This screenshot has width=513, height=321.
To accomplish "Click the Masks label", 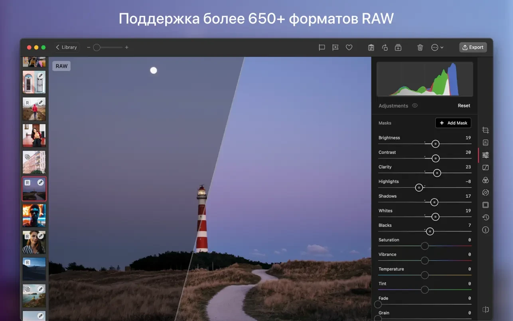I will (x=385, y=123).
